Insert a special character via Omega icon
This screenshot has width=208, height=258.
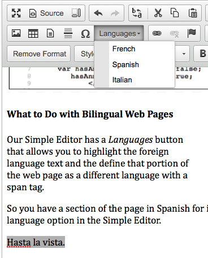coord(85,34)
